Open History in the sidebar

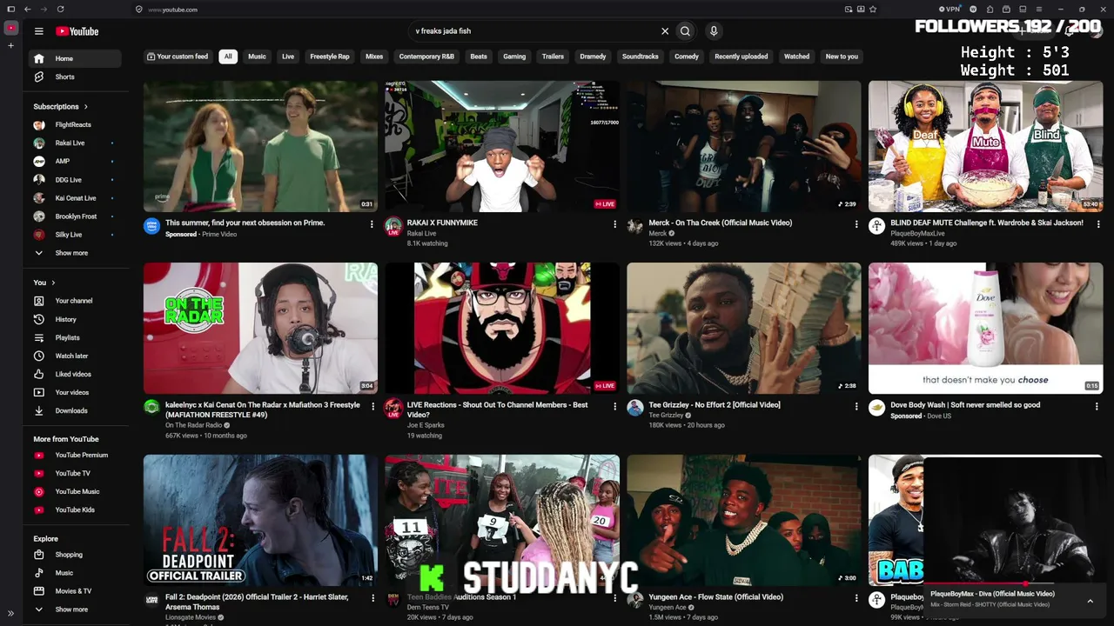coord(65,319)
